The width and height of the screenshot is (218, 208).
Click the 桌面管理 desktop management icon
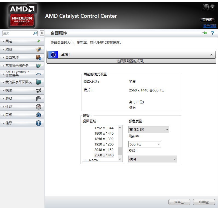click(x=39, y=57)
